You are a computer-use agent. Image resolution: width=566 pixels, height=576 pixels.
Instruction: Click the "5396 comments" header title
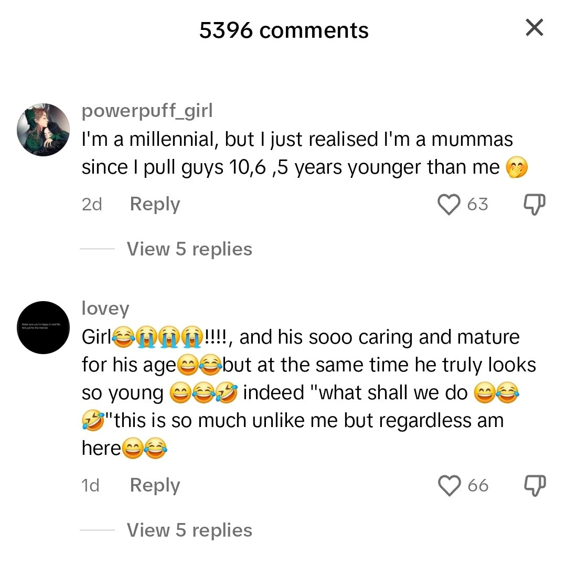(284, 30)
